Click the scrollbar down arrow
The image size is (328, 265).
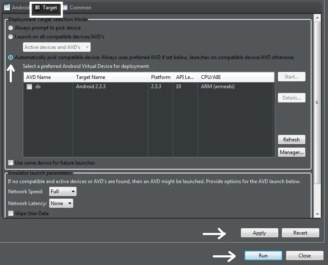coord(317,214)
